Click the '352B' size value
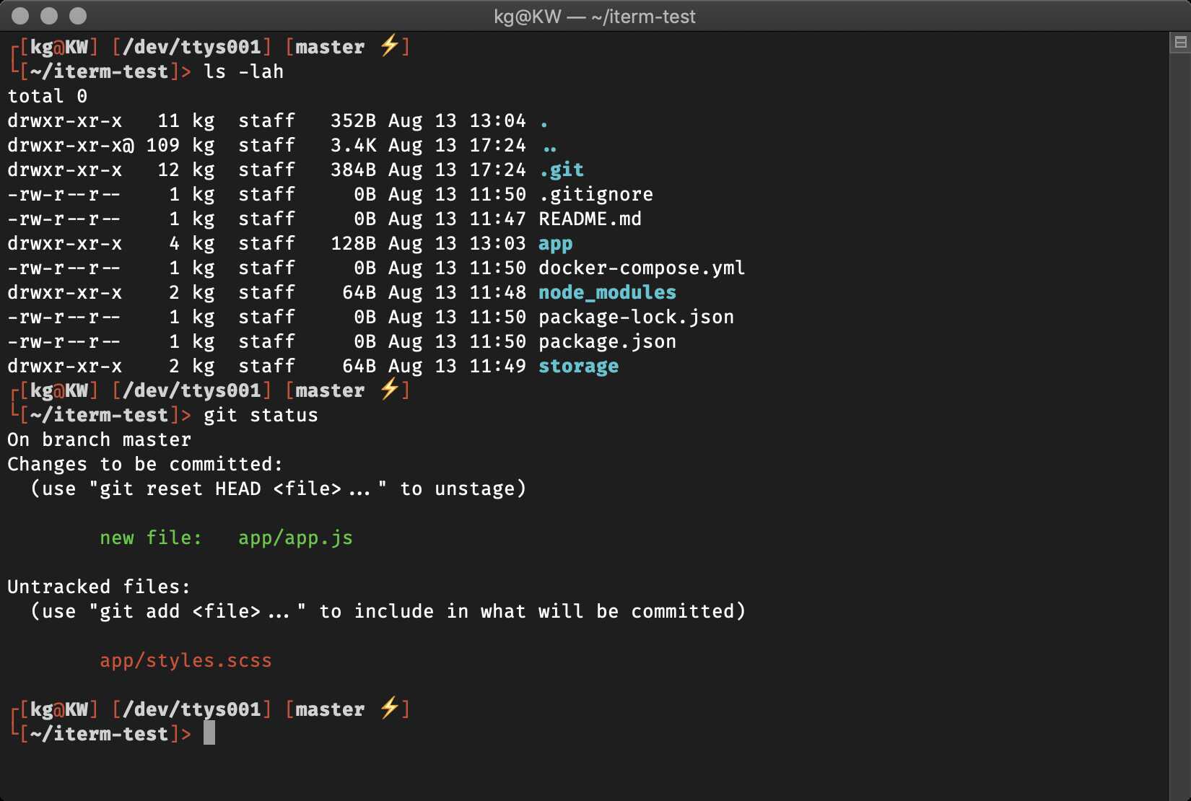 tap(354, 121)
